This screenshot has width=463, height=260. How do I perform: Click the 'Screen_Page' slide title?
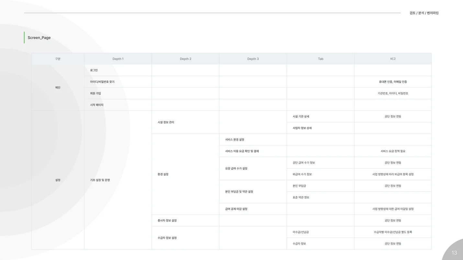coord(39,38)
